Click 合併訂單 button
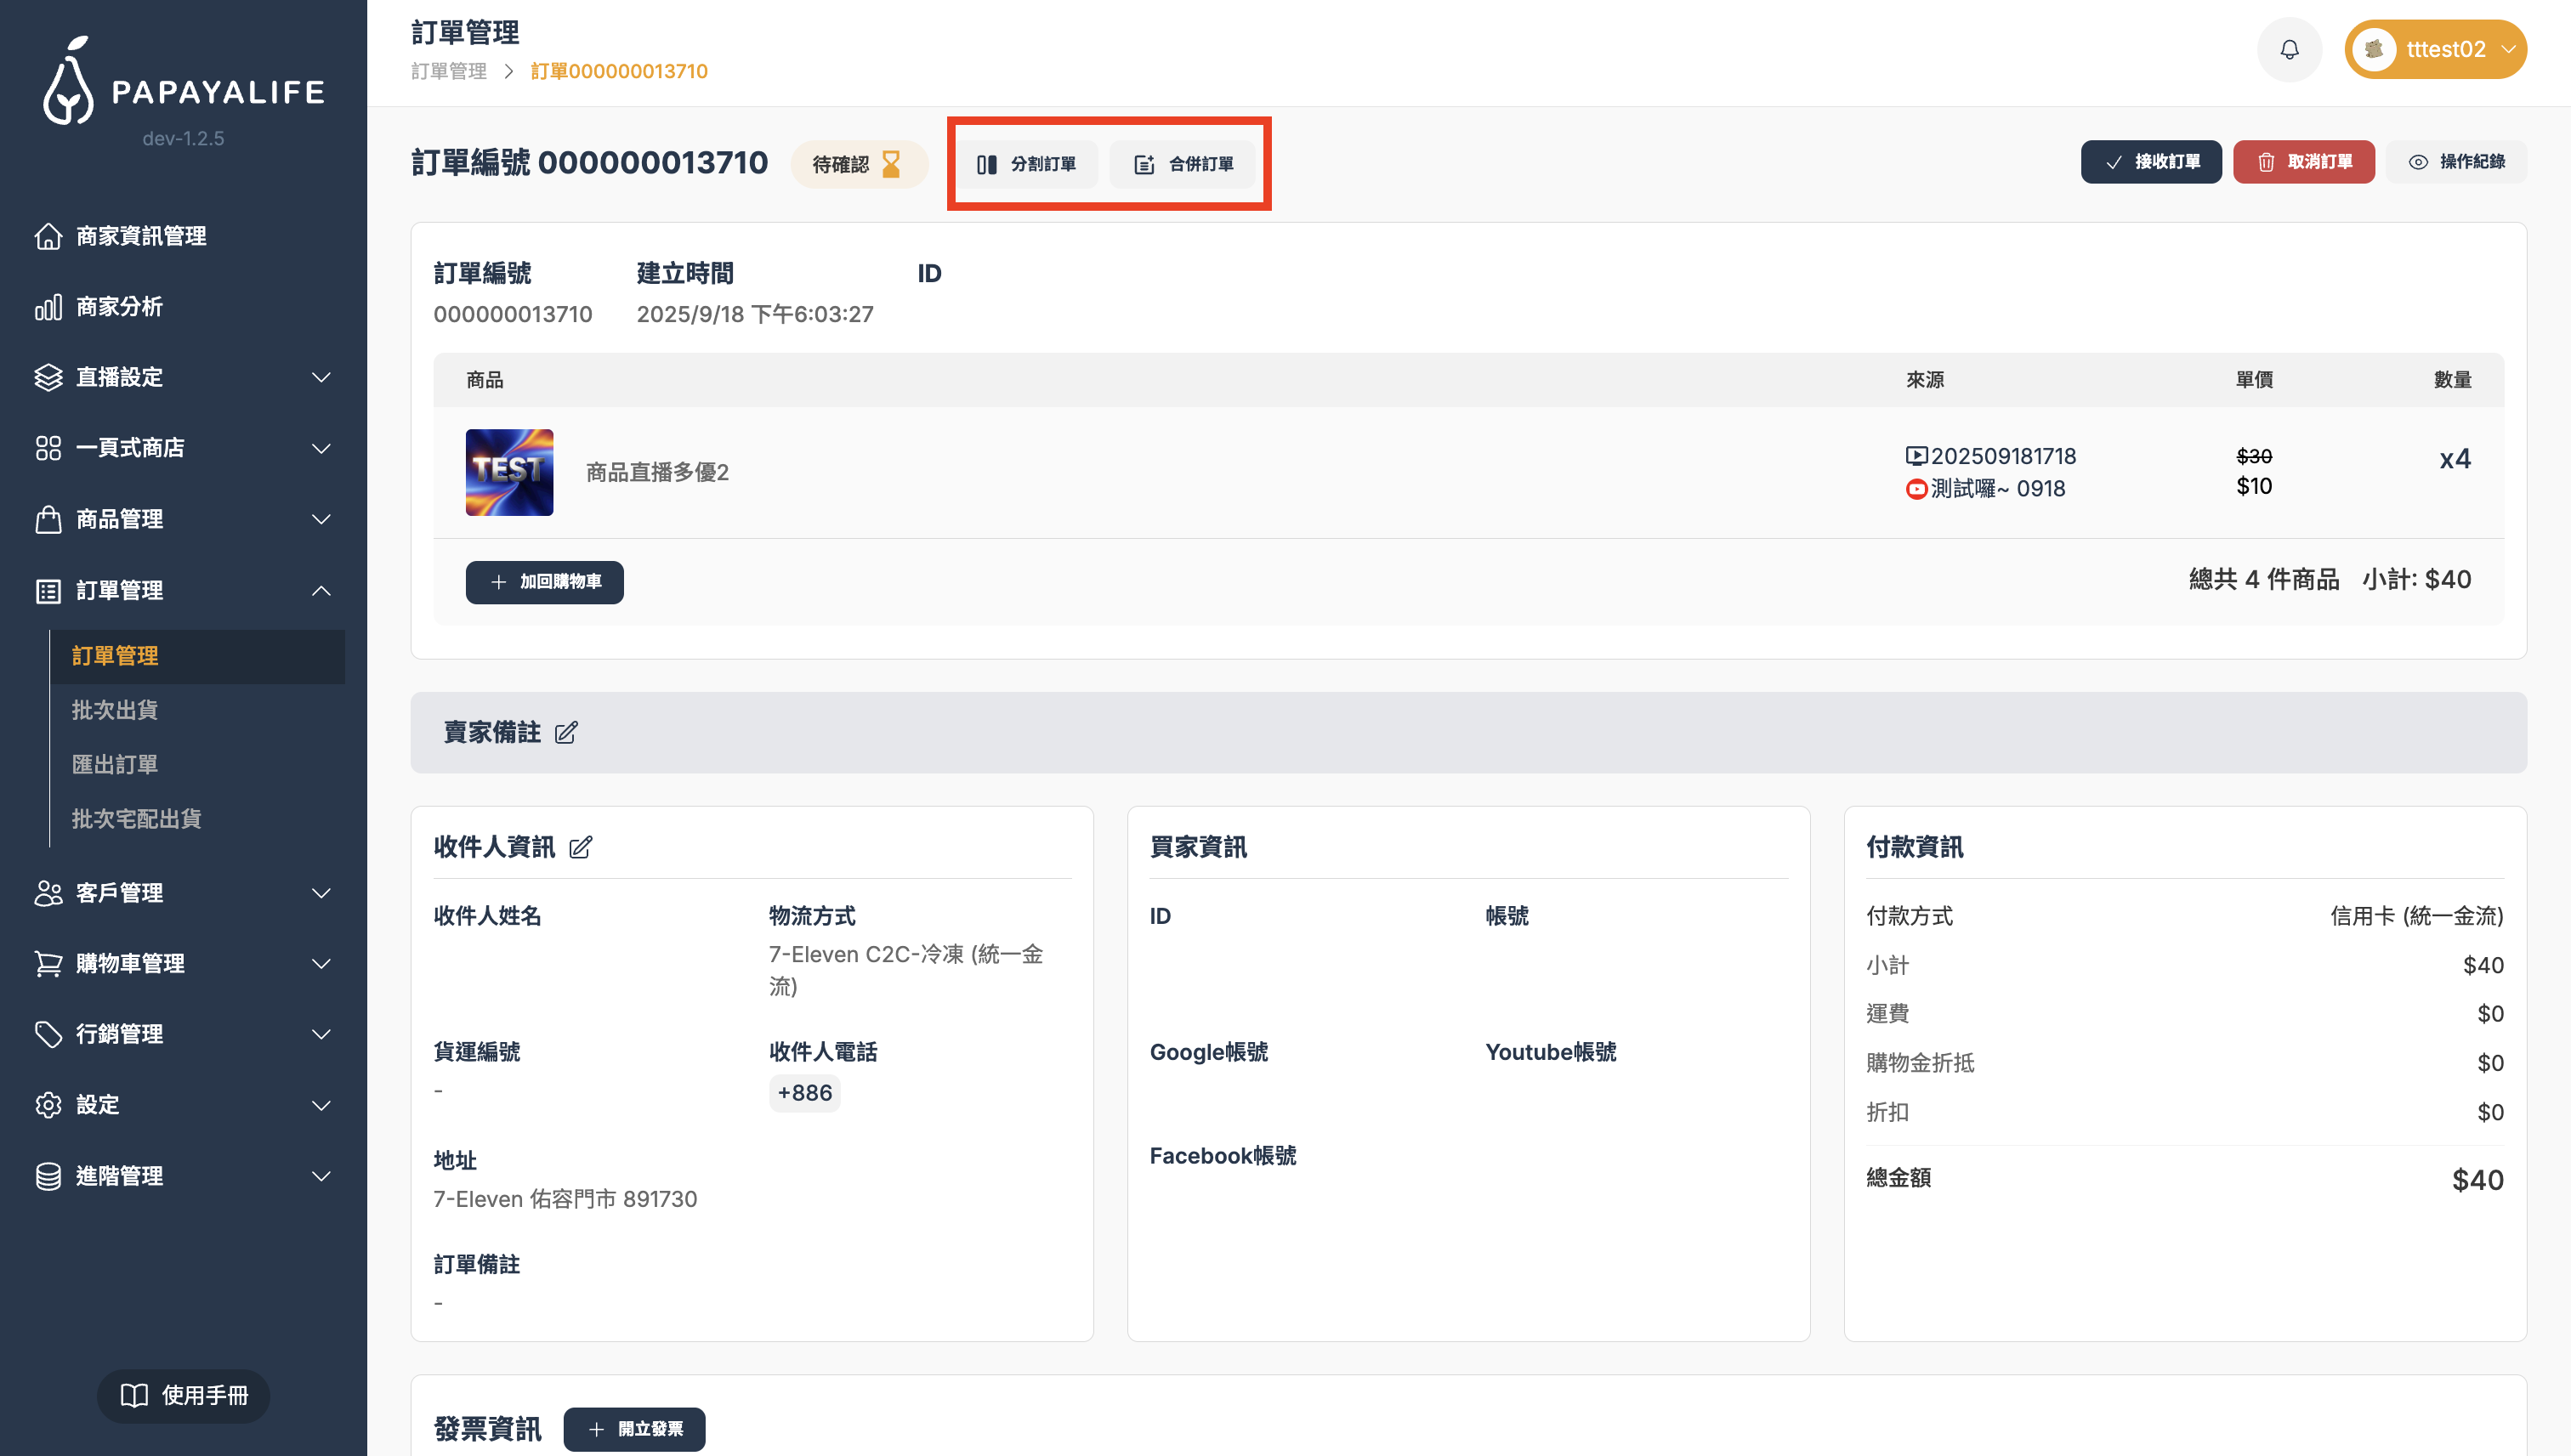Screen dimensions: 2571x1456 [x=1183, y=164]
